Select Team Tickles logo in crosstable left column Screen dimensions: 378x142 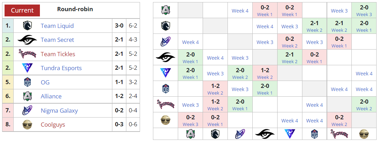click(x=166, y=104)
